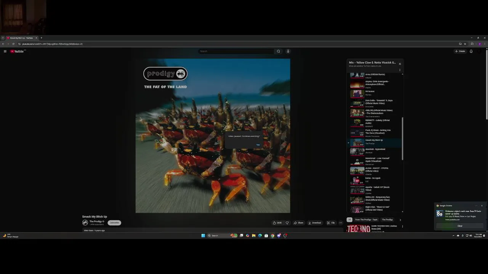Select From The Prodigy - Topic chip
Screen dimensions: 488x274
click(x=366, y=220)
